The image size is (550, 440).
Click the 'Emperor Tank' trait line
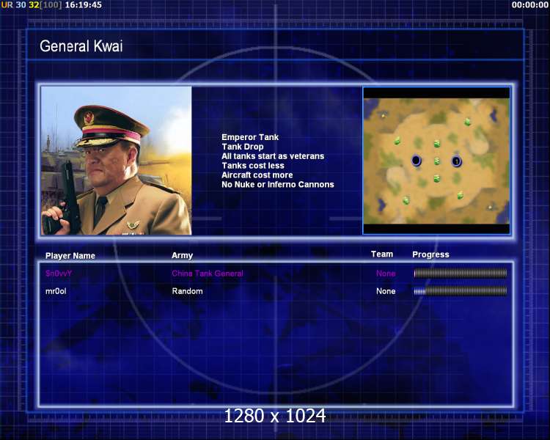[x=250, y=137]
